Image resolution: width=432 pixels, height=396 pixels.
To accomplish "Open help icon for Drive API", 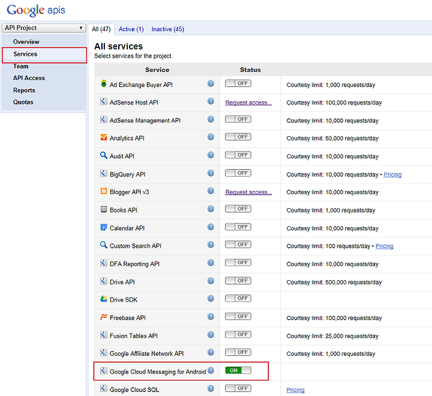I will point(211,281).
